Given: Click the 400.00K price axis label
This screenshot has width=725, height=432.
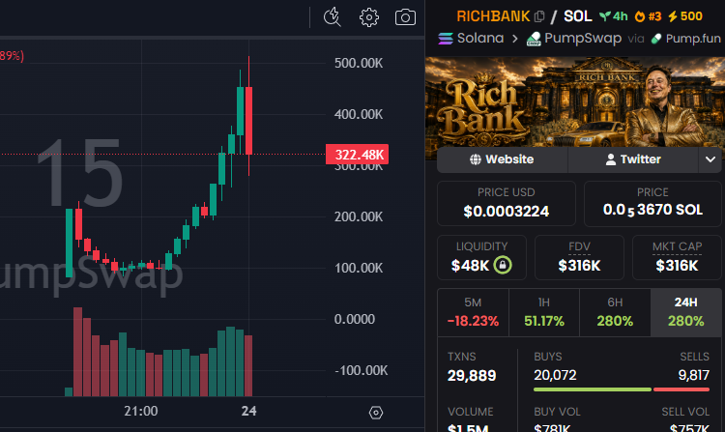Looking at the screenshot, I should [359, 114].
